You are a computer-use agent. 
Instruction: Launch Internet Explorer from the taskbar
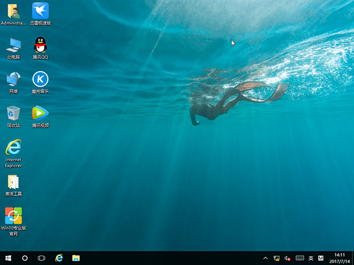59,258
